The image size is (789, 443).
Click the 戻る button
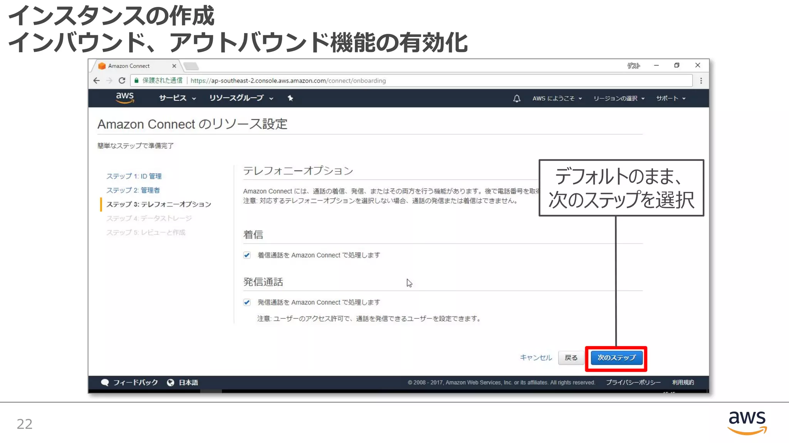(x=571, y=358)
